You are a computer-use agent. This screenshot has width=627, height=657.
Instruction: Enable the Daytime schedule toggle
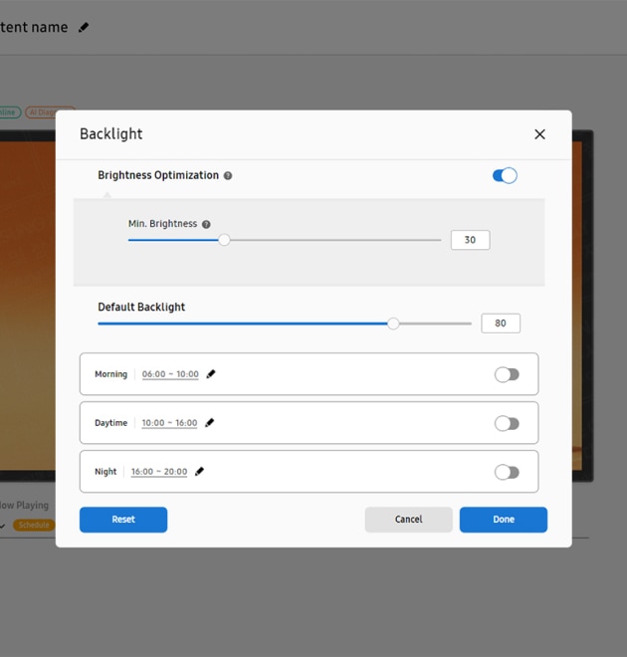coord(507,423)
